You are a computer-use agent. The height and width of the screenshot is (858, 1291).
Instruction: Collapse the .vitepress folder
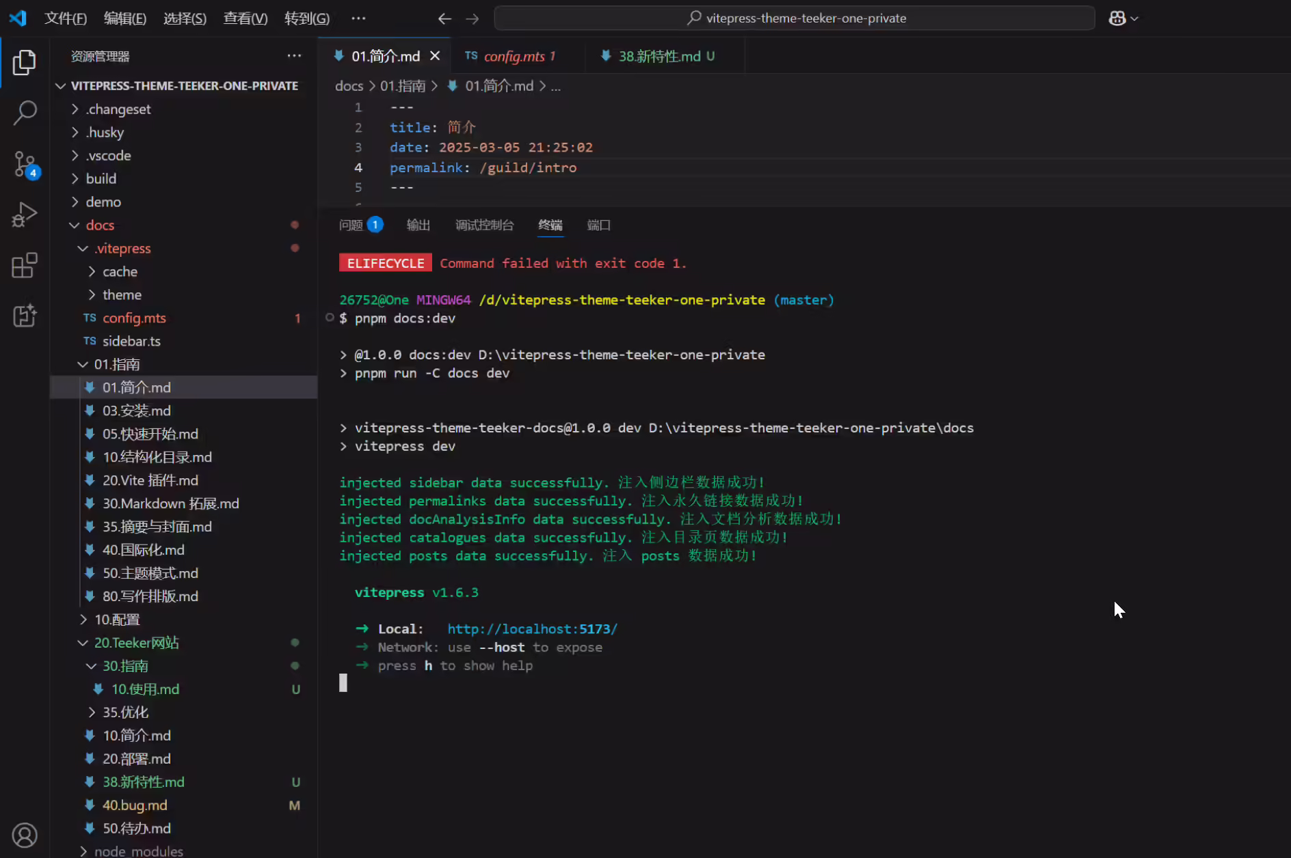click(183, 248)
